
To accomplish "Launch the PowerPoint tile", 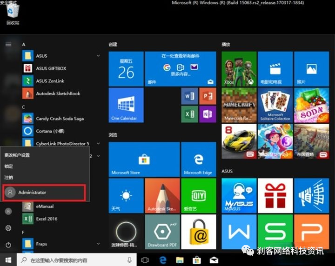I will pyautogui.click(x=208, y=96).
